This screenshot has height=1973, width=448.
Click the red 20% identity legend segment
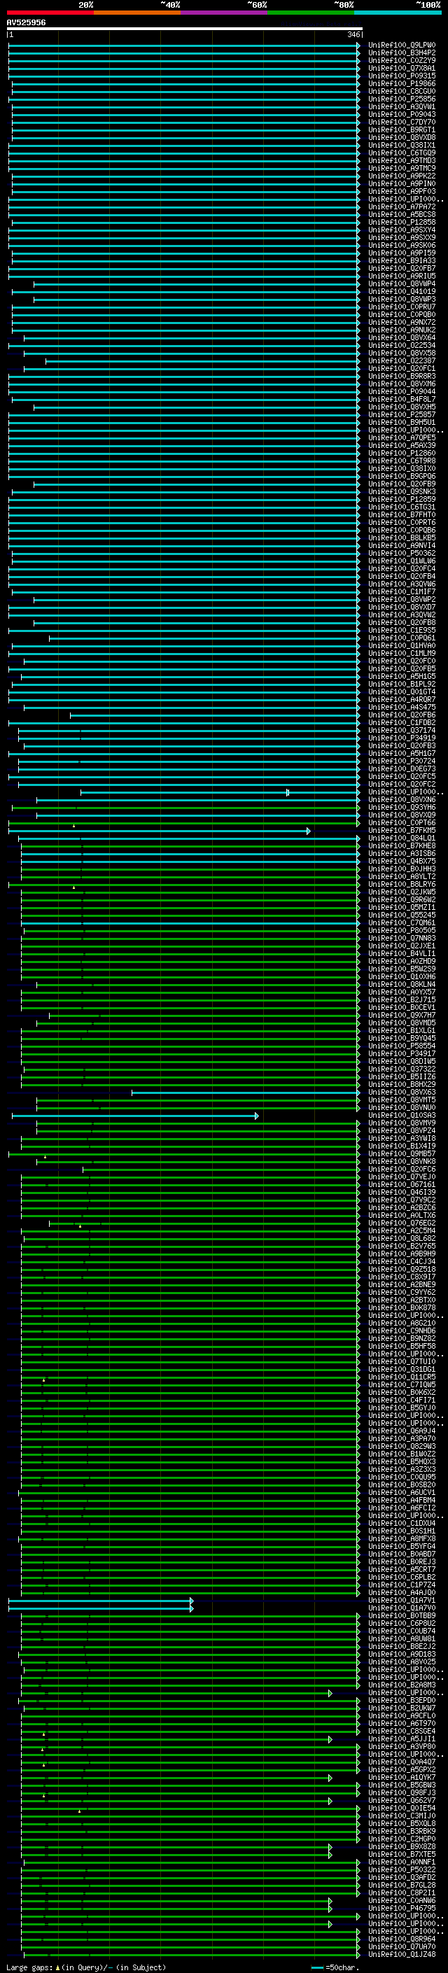50,13
